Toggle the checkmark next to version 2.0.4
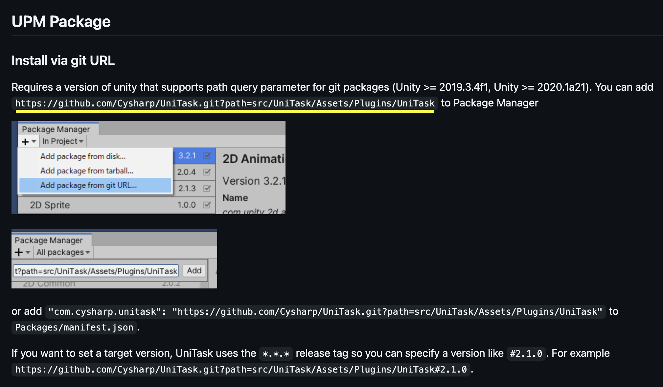 tap(207, 172)
